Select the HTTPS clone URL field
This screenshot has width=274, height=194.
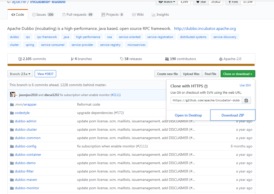(x=206, y=100)
